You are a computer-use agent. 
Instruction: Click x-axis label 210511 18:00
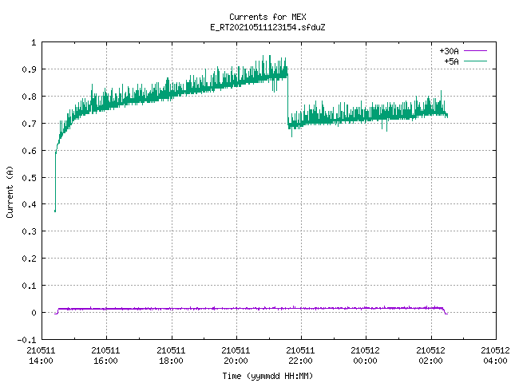pyautogui.click(x=171, y=356)
